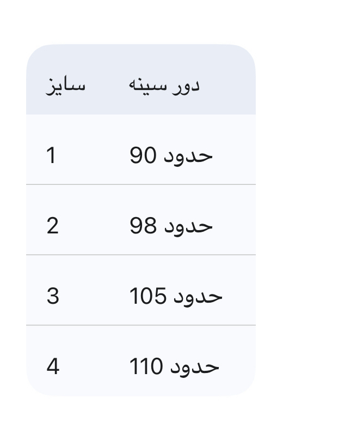Select size 2 cell

pos(52,226)
